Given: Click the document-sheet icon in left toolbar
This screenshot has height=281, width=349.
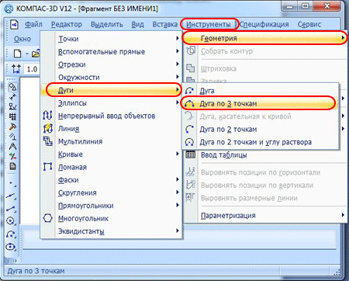Looking at the screenshot, I should (x=12, y=166).
